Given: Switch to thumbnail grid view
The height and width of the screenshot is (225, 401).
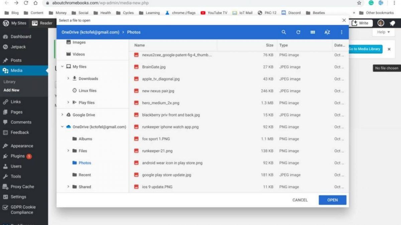Looking at the screenshot, I should coord(313,32).
